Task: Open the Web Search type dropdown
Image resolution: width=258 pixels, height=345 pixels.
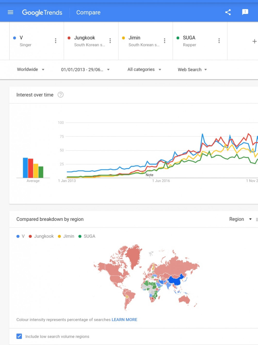Action: (192, 70)
